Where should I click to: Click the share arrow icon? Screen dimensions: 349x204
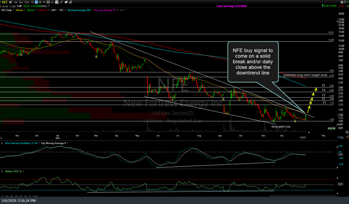pos(71,2)
